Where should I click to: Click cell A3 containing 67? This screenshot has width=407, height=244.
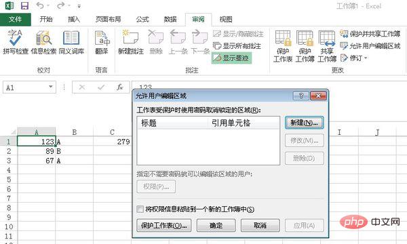click(37, 161)
